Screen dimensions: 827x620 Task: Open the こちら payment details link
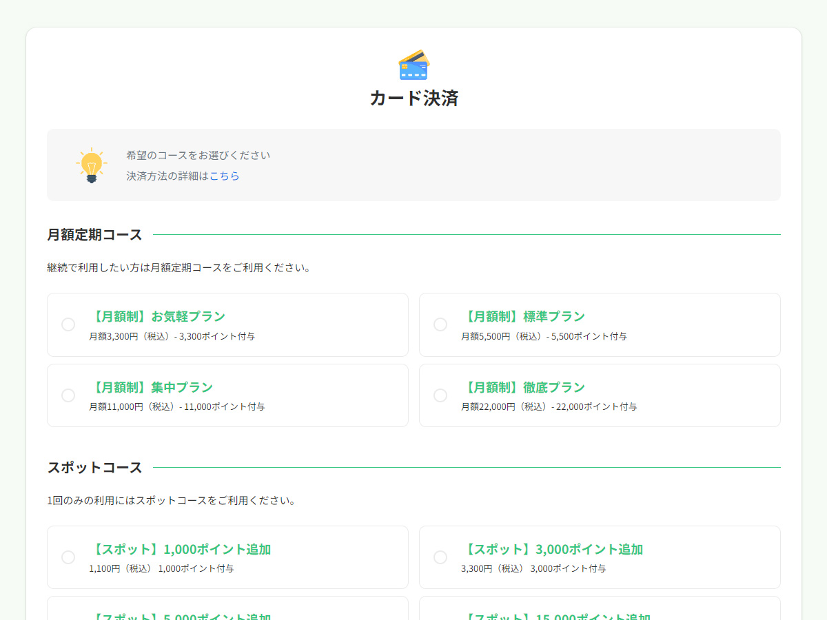225,176
